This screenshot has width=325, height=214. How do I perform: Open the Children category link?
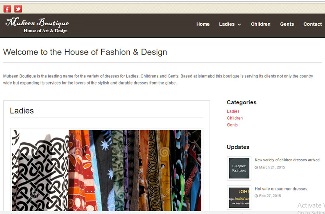235,118
